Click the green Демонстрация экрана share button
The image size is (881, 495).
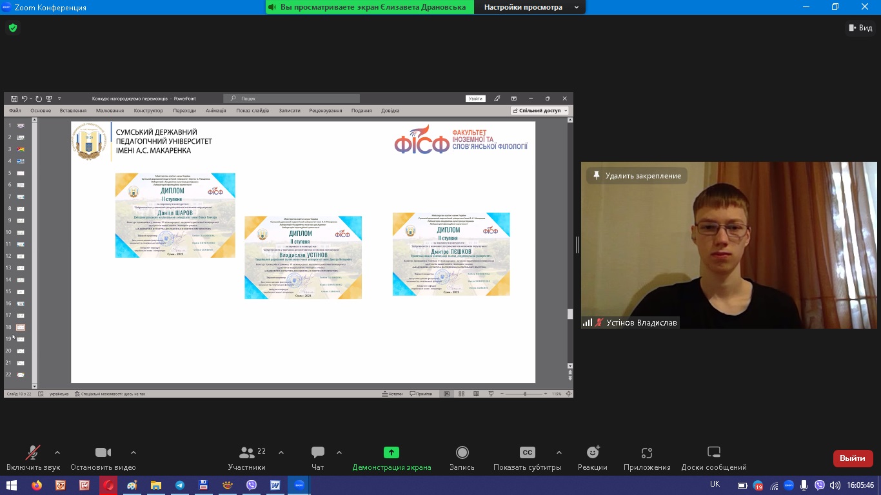(x=391, y=458)
